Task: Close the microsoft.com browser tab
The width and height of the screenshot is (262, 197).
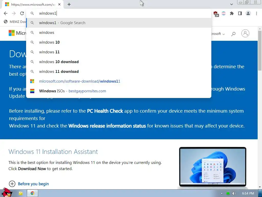Action: tap(59, 5)
